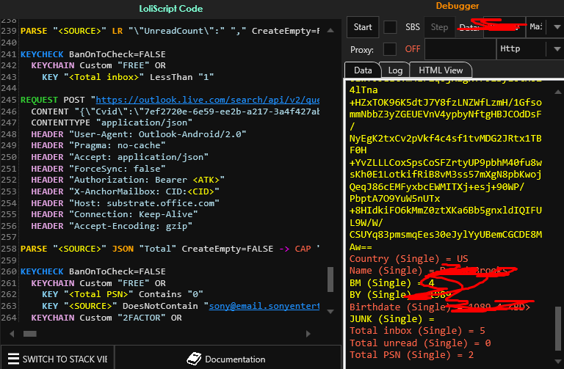564x369 pixels.
Task: Click the KEY "<Total inbox>" LessThan line
Action: 128,77
